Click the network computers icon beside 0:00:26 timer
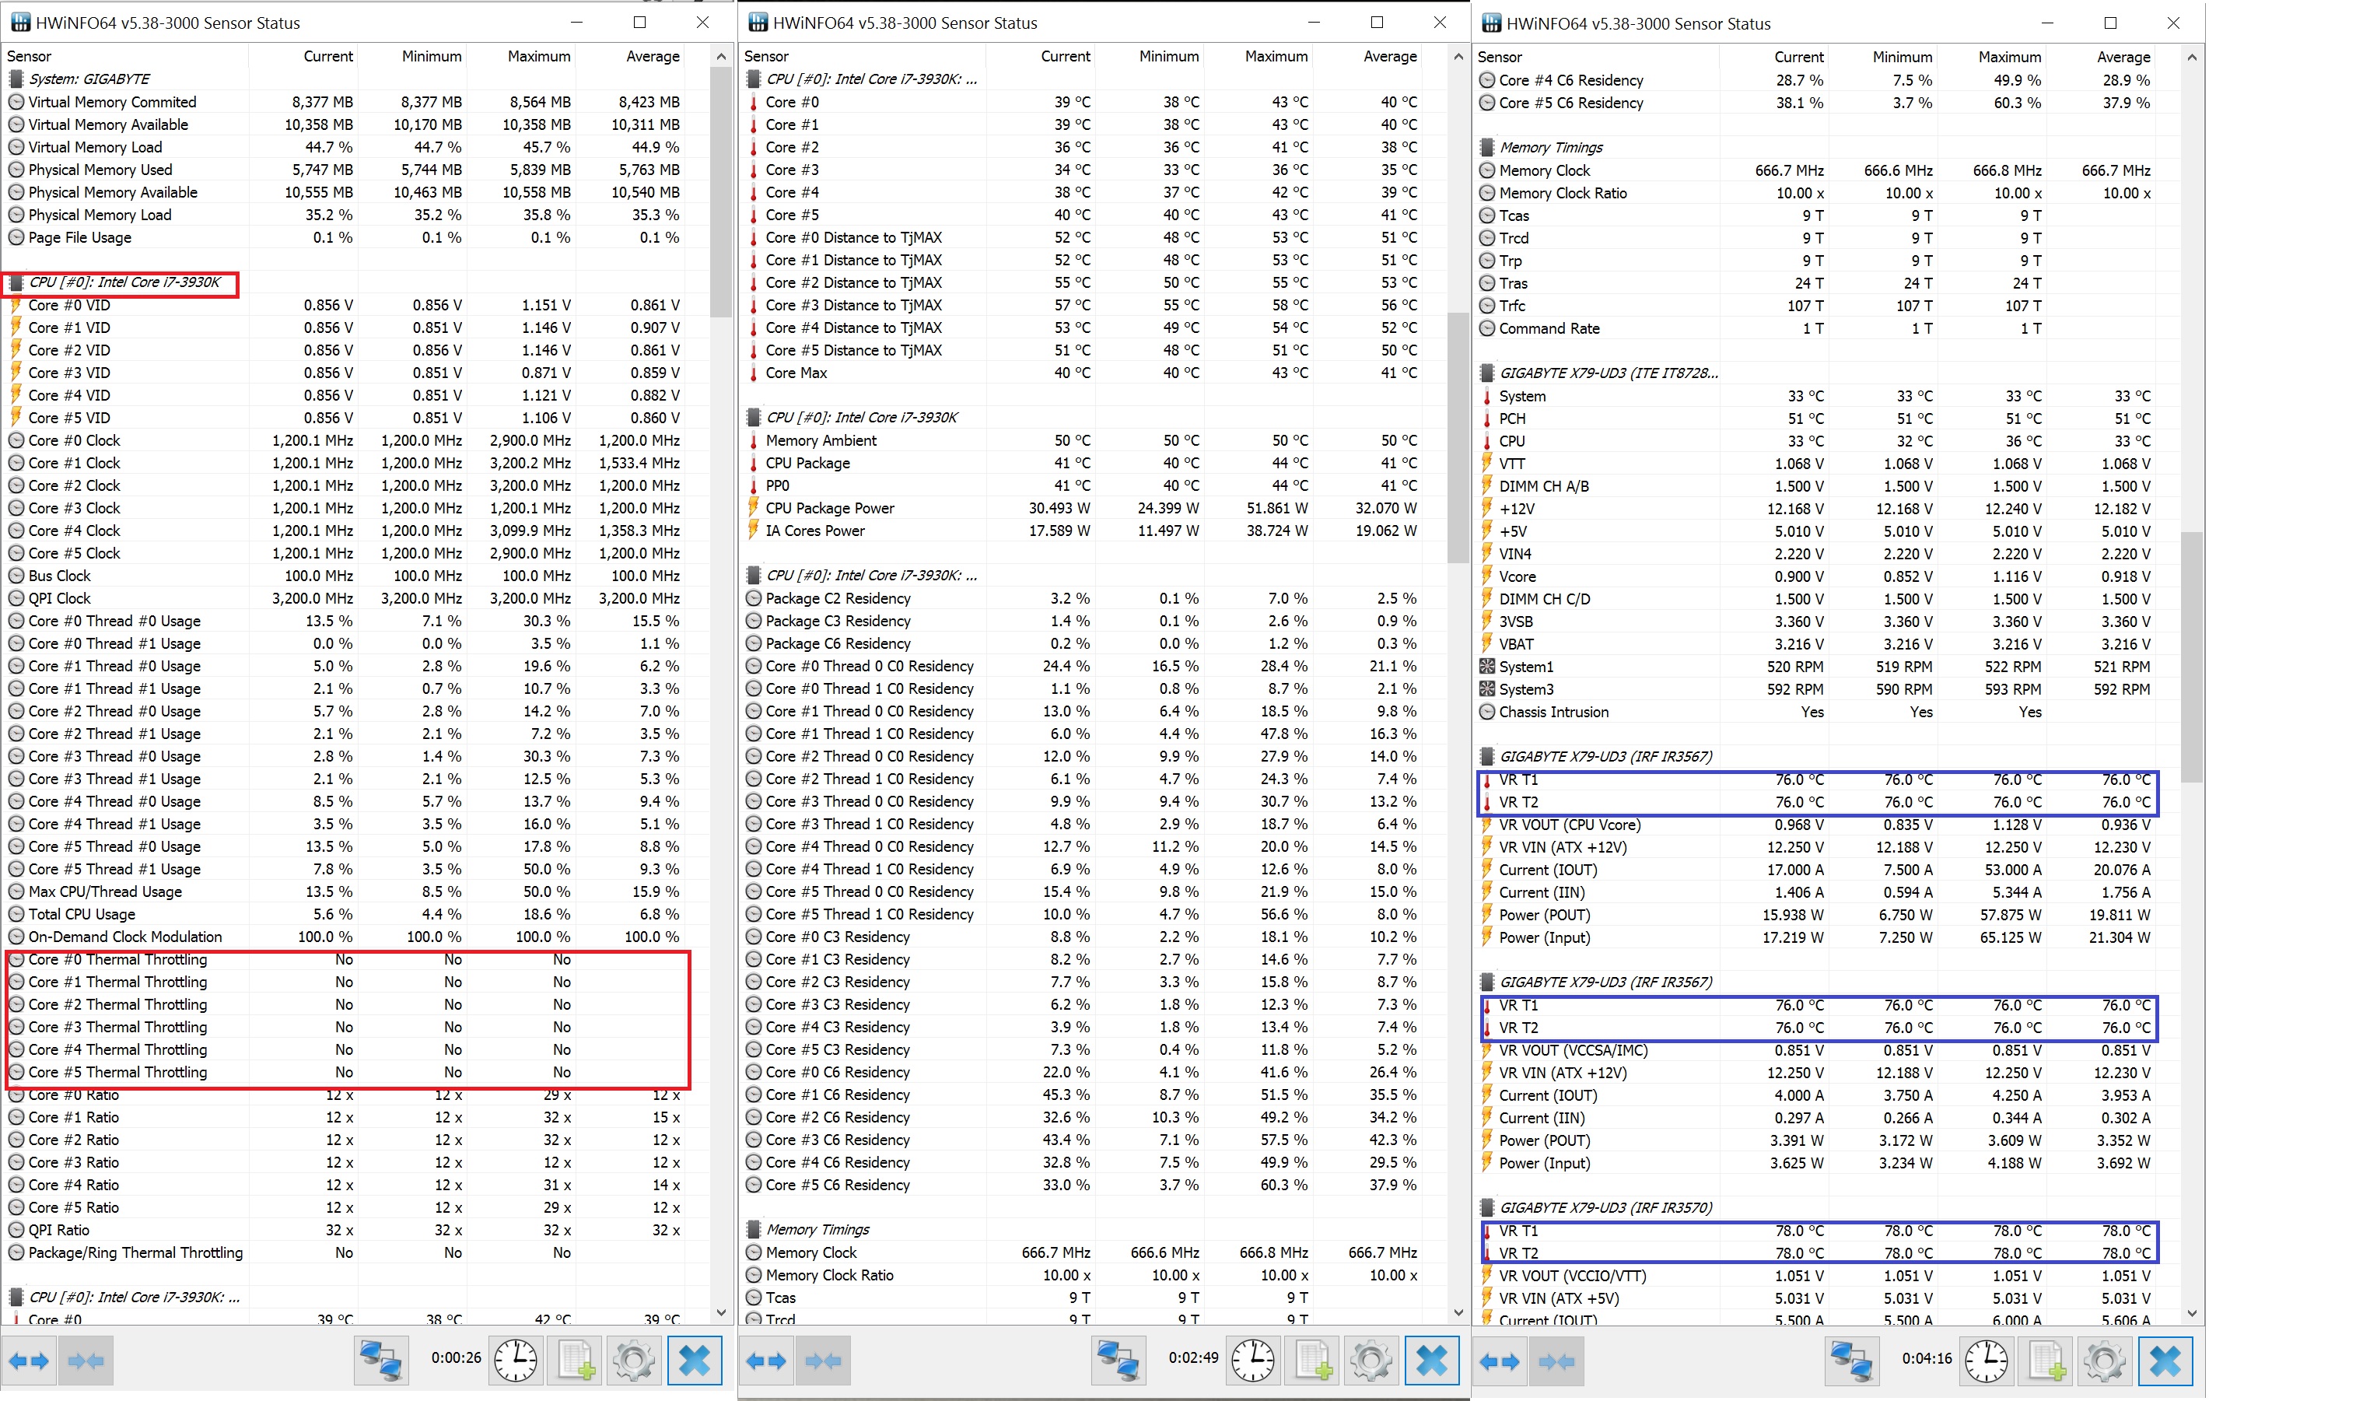 click(381, 1361)
